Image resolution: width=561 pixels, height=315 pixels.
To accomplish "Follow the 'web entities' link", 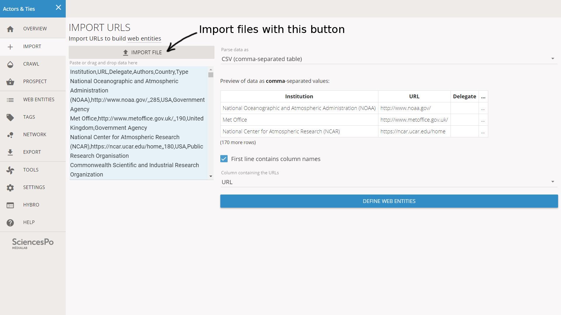I will pos(144,38).
